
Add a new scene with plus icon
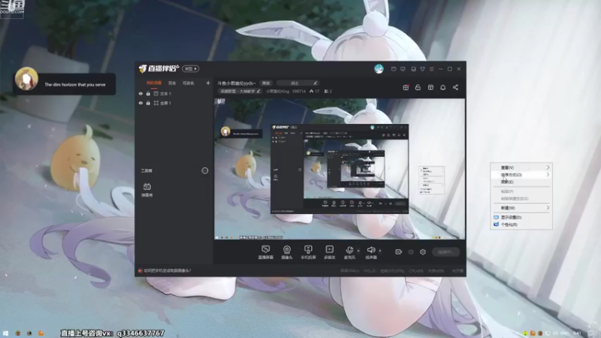(x=208, y=83)
